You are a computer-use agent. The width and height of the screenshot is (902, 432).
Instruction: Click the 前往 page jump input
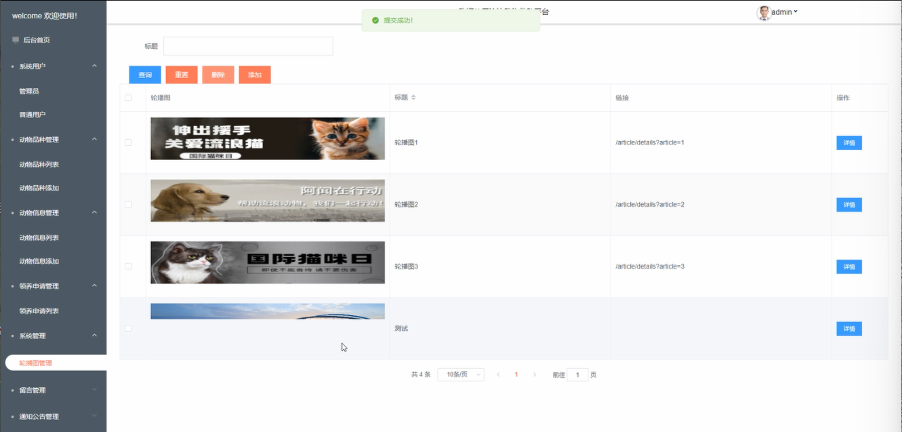click(x=577, y=374)
